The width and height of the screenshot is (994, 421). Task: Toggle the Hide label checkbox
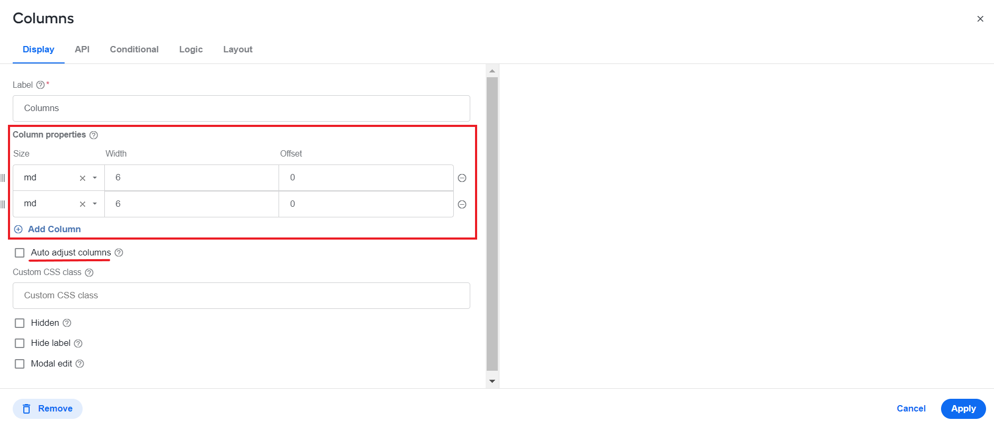[x=20, y=343]
